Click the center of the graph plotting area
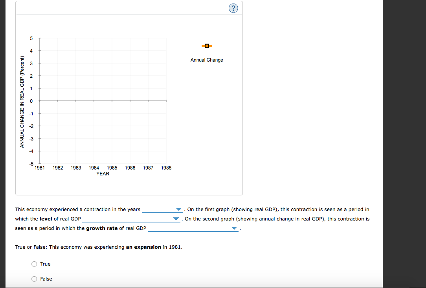The width and height of the screenshot is (426, 288). (103, 101)
